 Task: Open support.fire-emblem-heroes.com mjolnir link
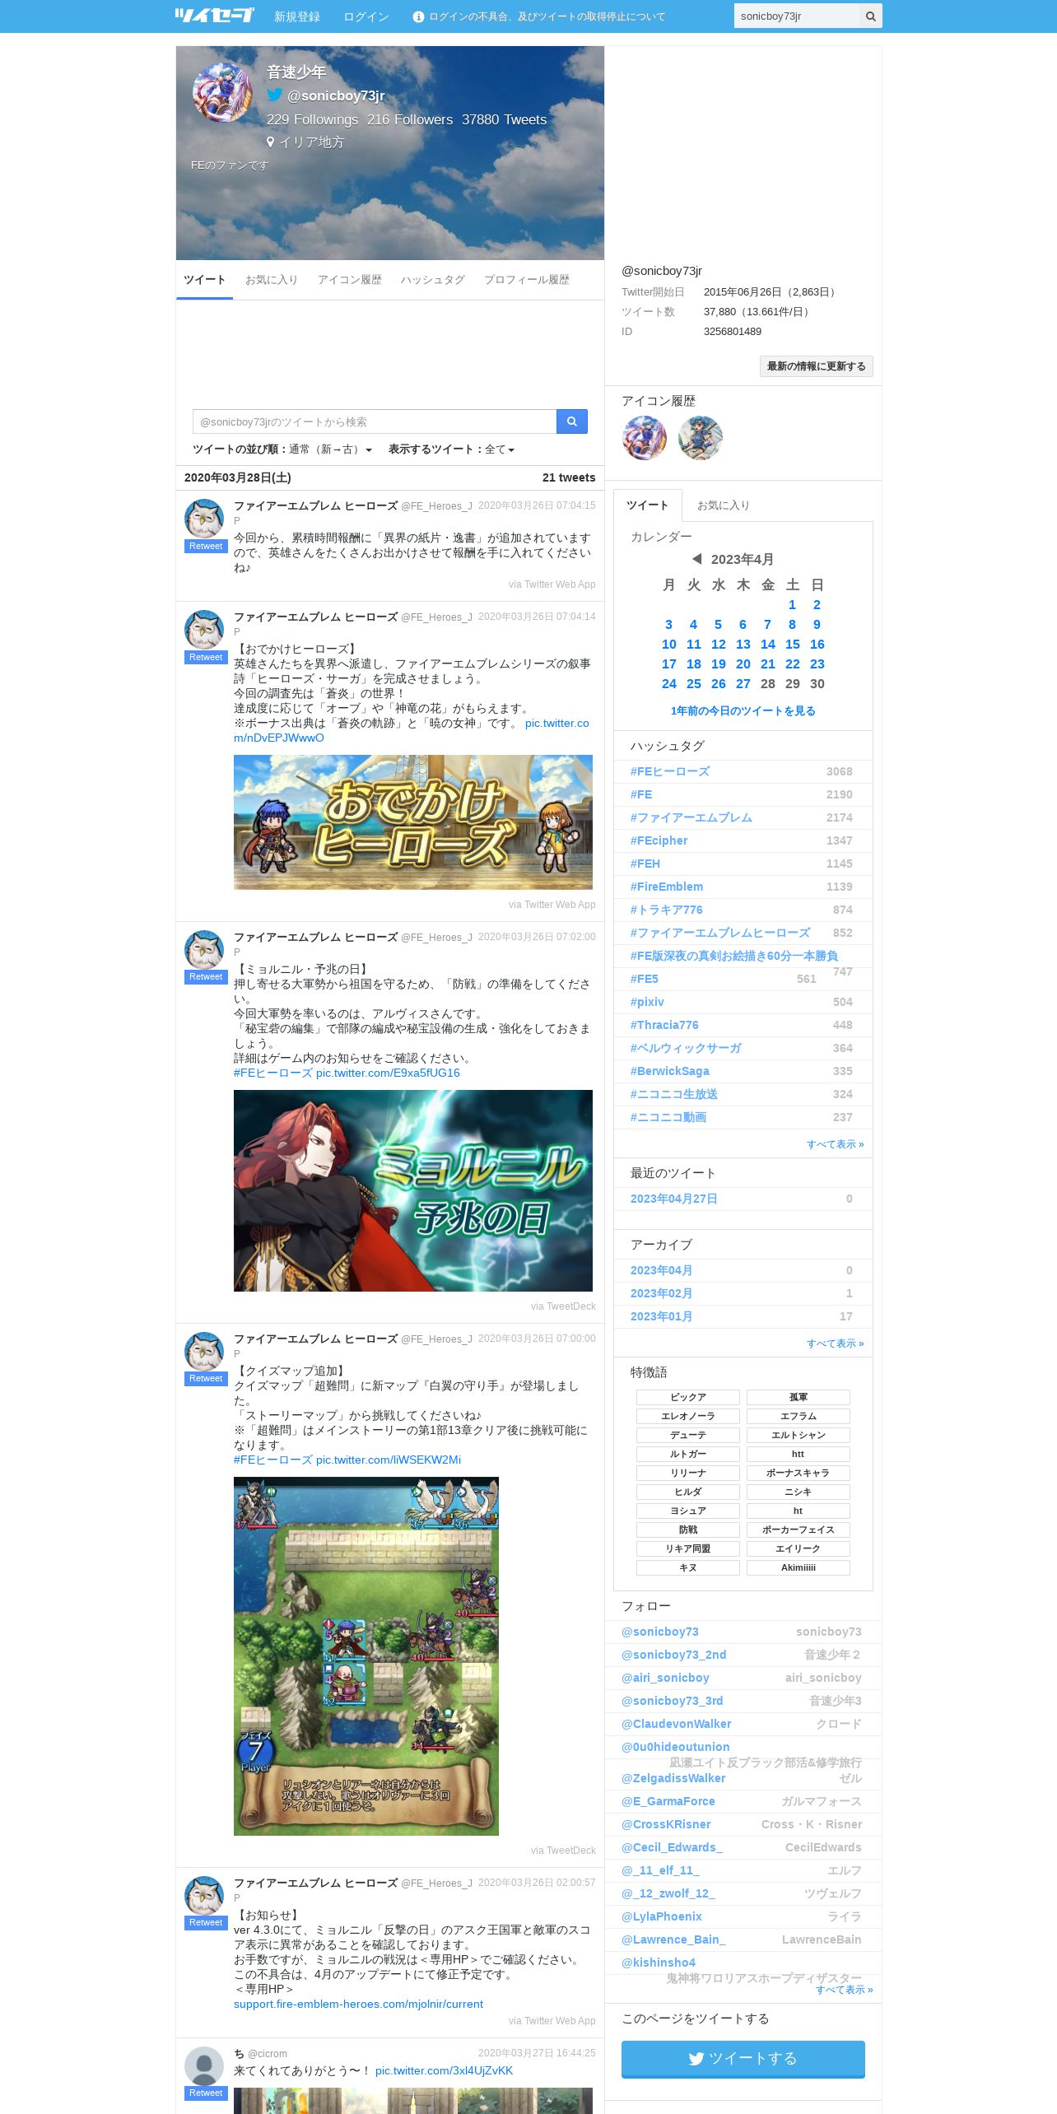pos(358,2004)
